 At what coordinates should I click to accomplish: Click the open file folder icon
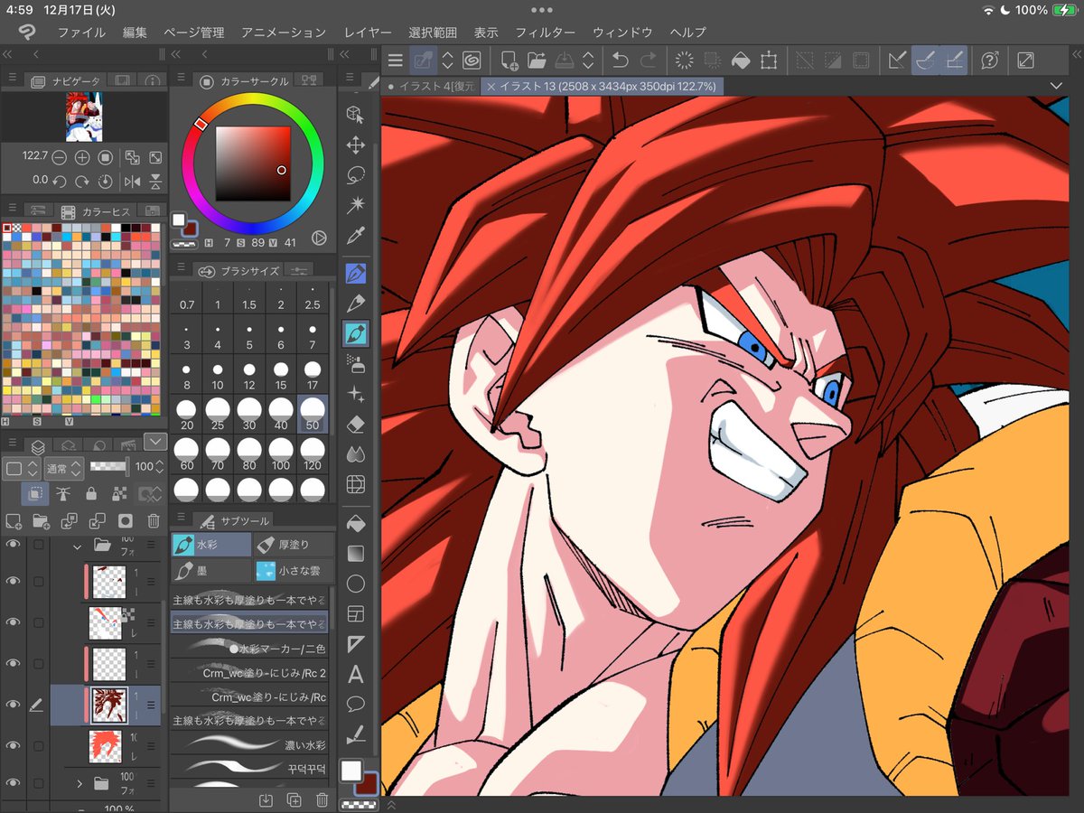point(537,61)
